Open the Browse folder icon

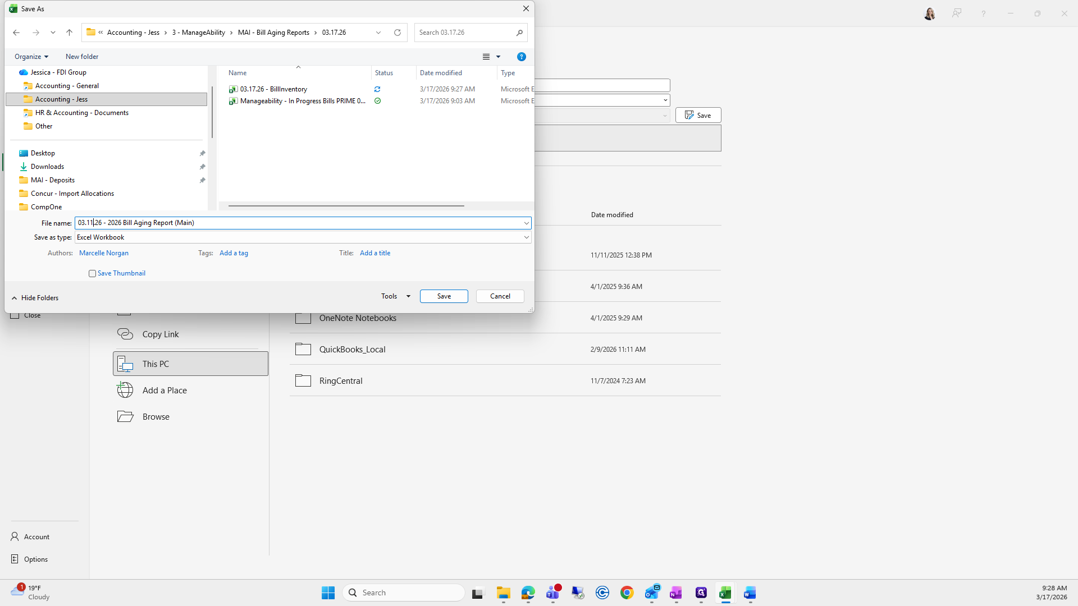click(125, 416)
